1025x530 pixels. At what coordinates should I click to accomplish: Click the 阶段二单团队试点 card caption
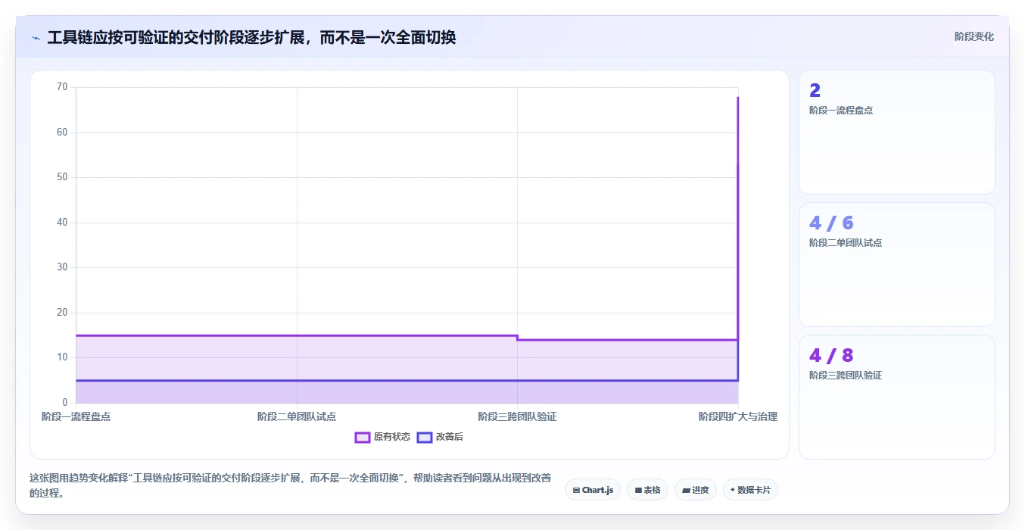pyautogui.click(x=846, y=243)
